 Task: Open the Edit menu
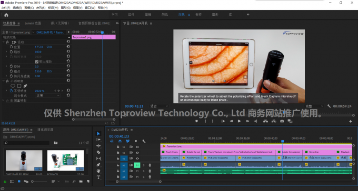[17, 8]
